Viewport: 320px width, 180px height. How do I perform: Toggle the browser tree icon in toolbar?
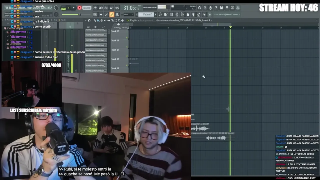point(182,14)
